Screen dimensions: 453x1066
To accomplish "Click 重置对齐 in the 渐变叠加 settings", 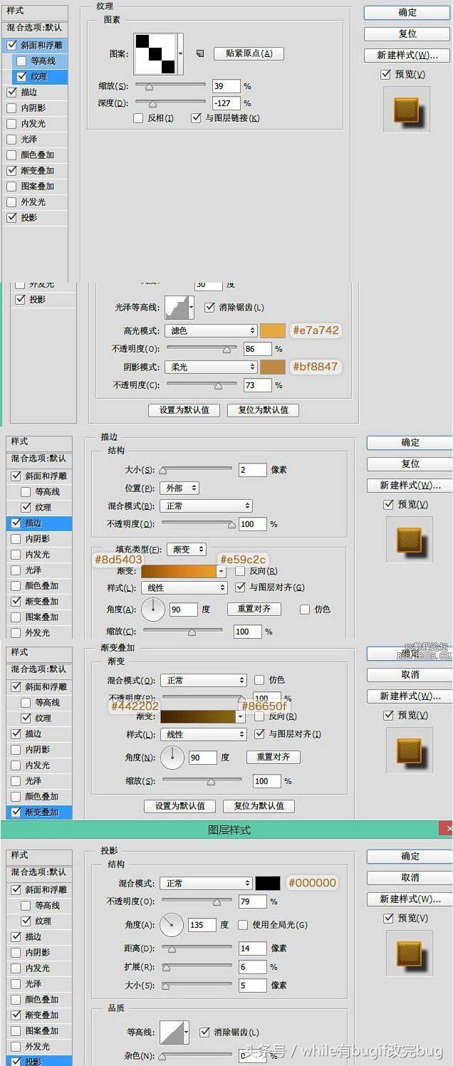I will pos(273,757).
